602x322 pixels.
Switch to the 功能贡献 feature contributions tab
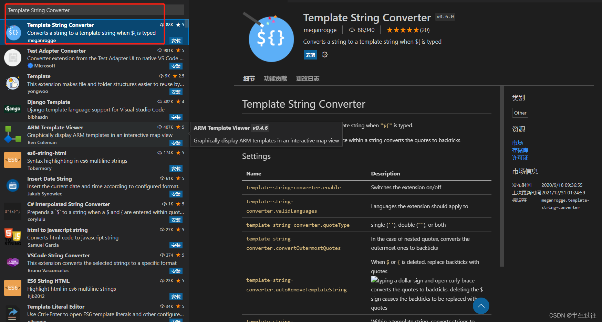276,78
